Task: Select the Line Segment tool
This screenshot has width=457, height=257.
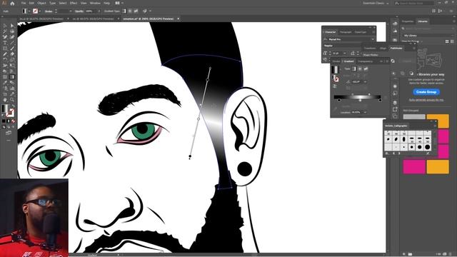Action: click(12, 43)
